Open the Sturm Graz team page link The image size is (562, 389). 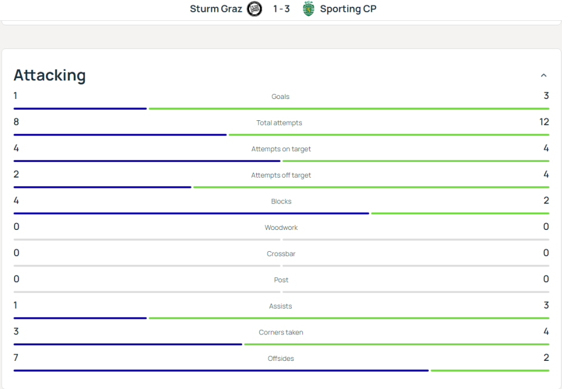click(215, 9)
